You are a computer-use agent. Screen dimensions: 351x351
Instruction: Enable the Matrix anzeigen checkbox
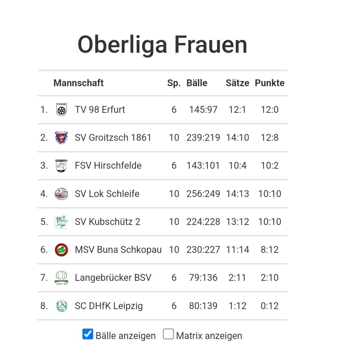(168, 334)
